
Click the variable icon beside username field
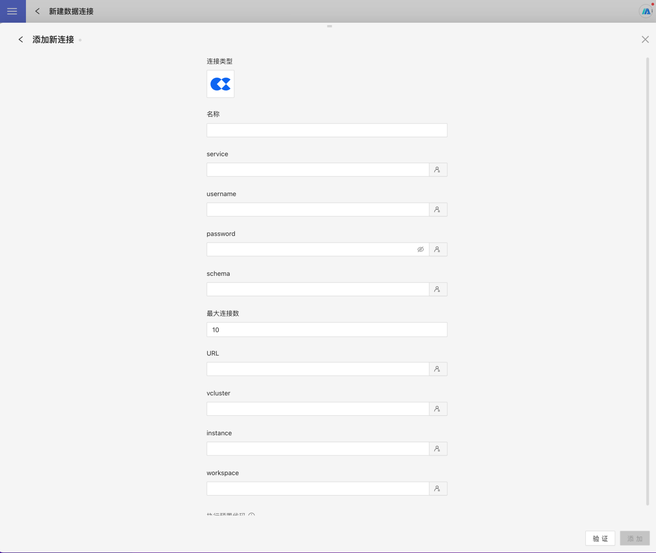tap(437, 210)
